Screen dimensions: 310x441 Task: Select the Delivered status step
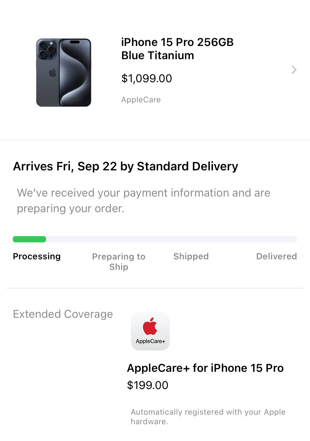276,256
